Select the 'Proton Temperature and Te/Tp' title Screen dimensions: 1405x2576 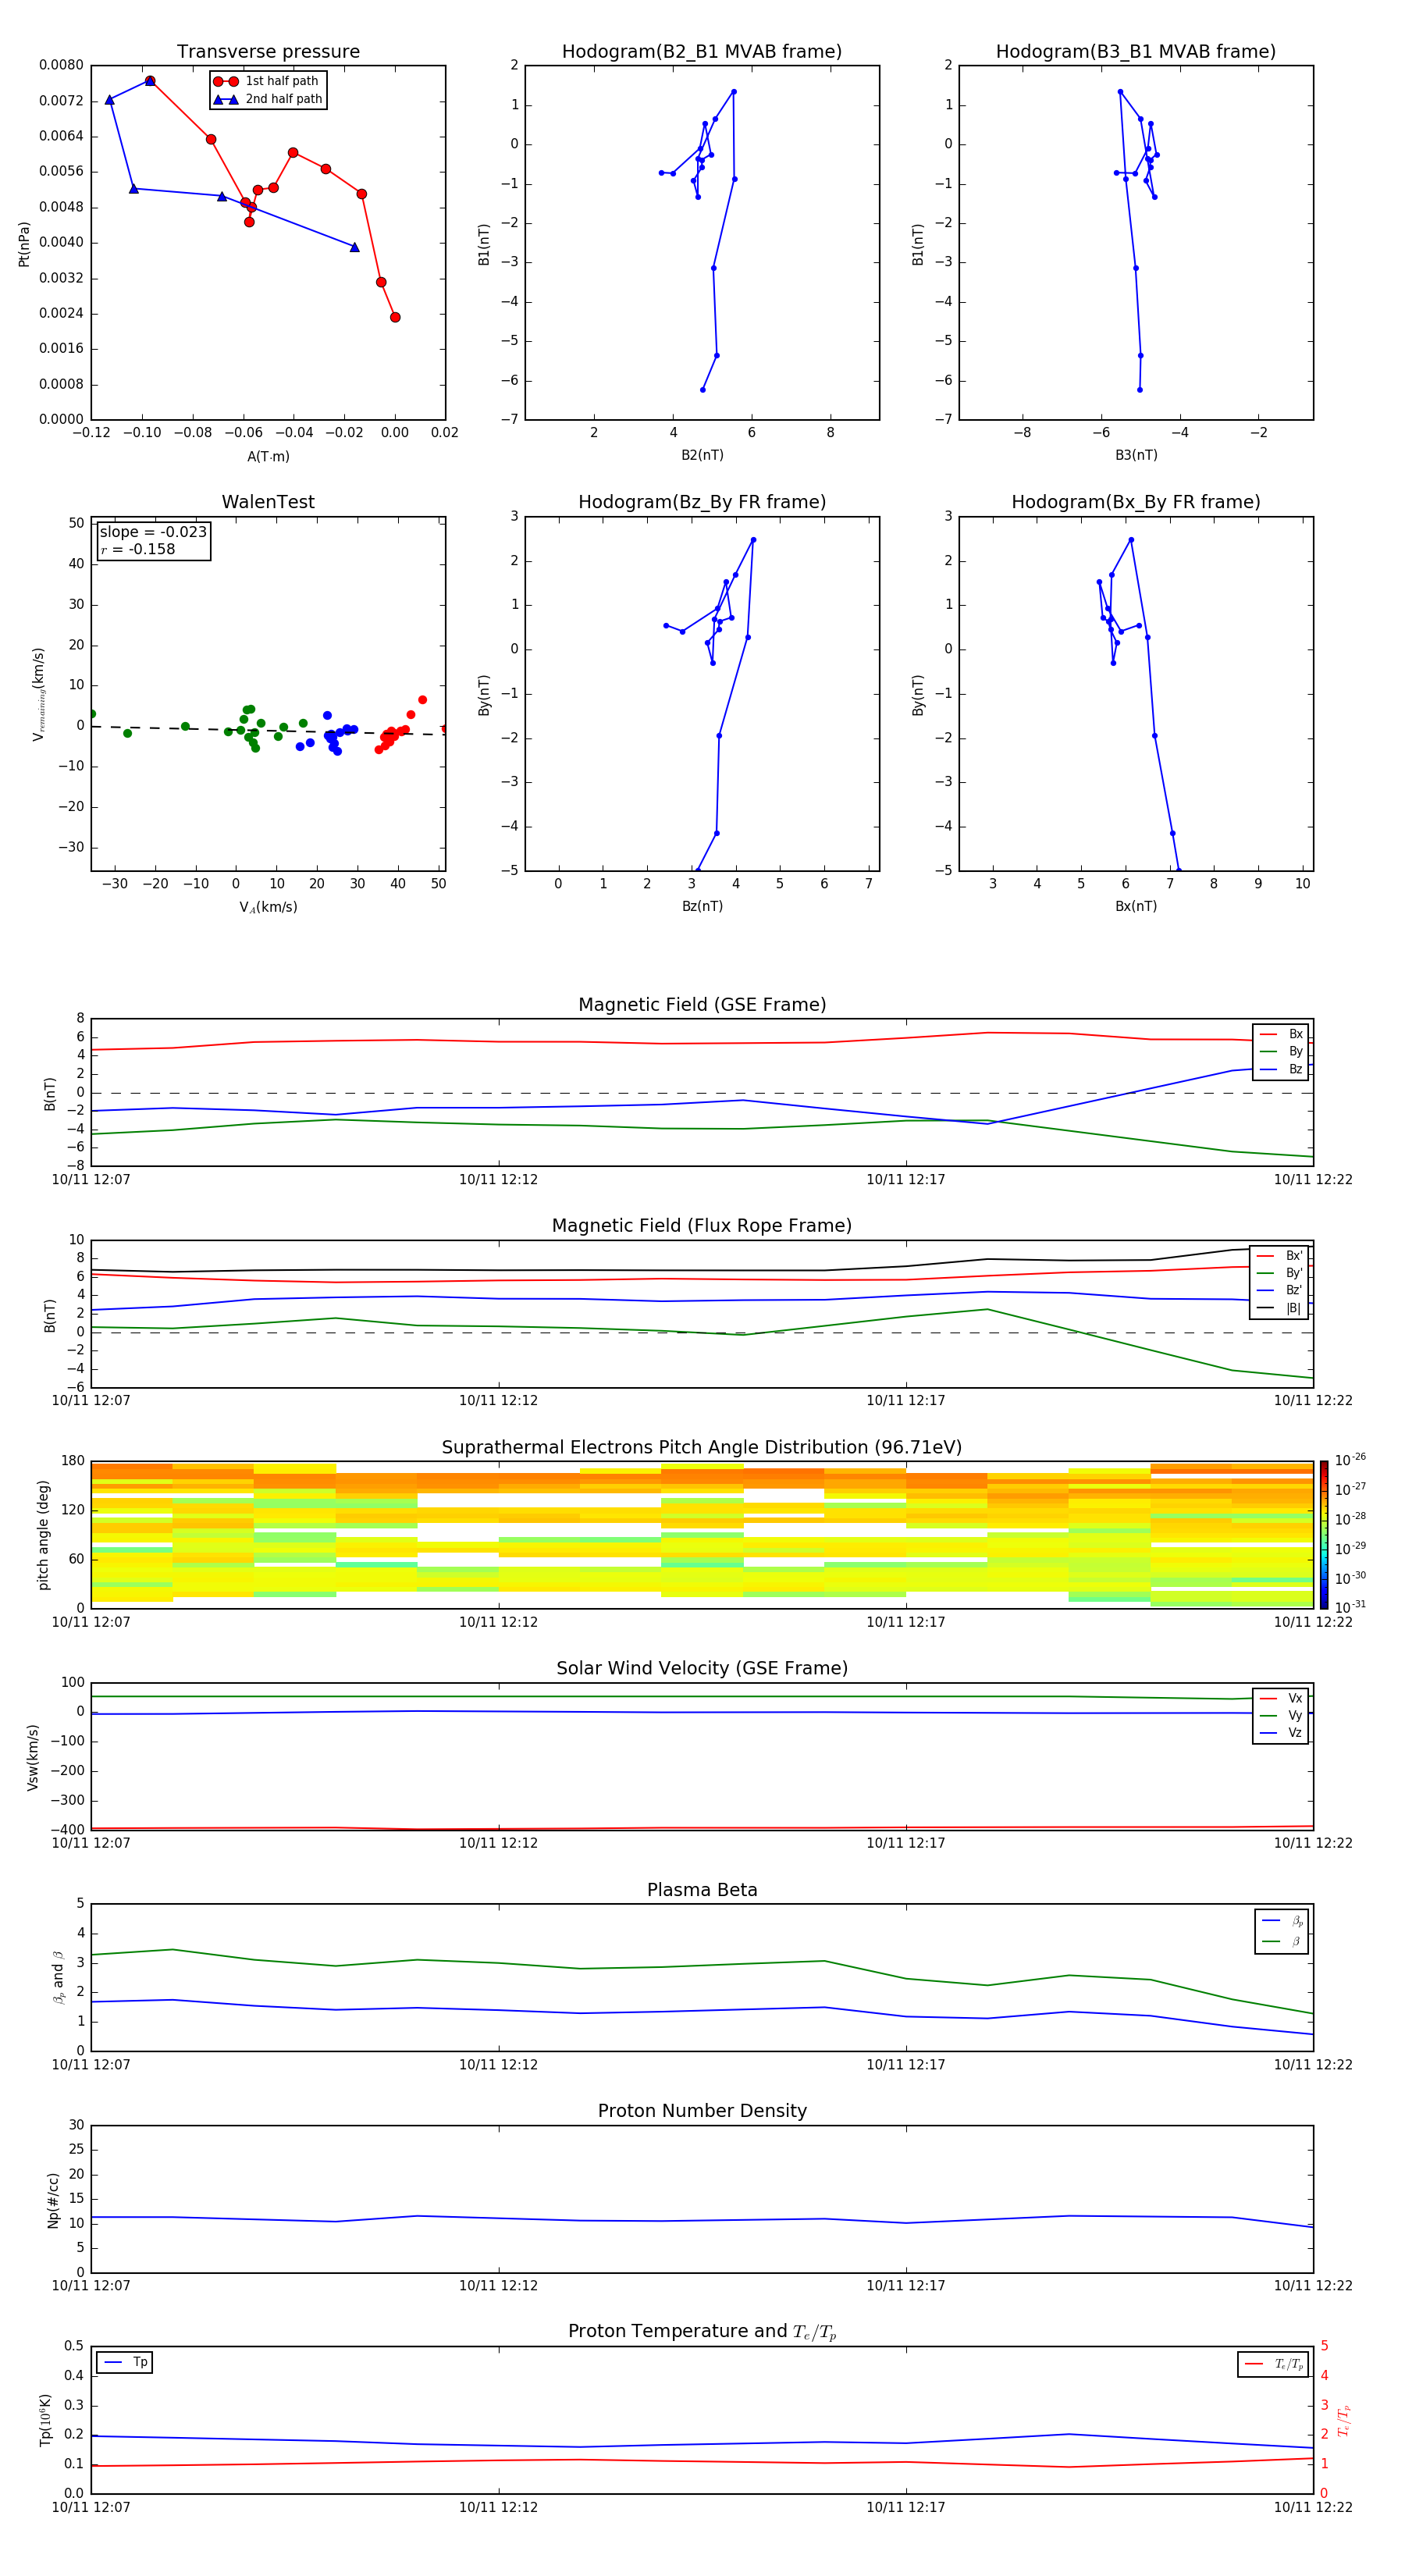pyautogui.click(x=702, y=2332)
